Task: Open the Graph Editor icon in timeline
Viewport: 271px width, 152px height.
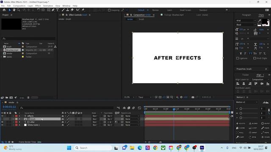Action: 139,108
